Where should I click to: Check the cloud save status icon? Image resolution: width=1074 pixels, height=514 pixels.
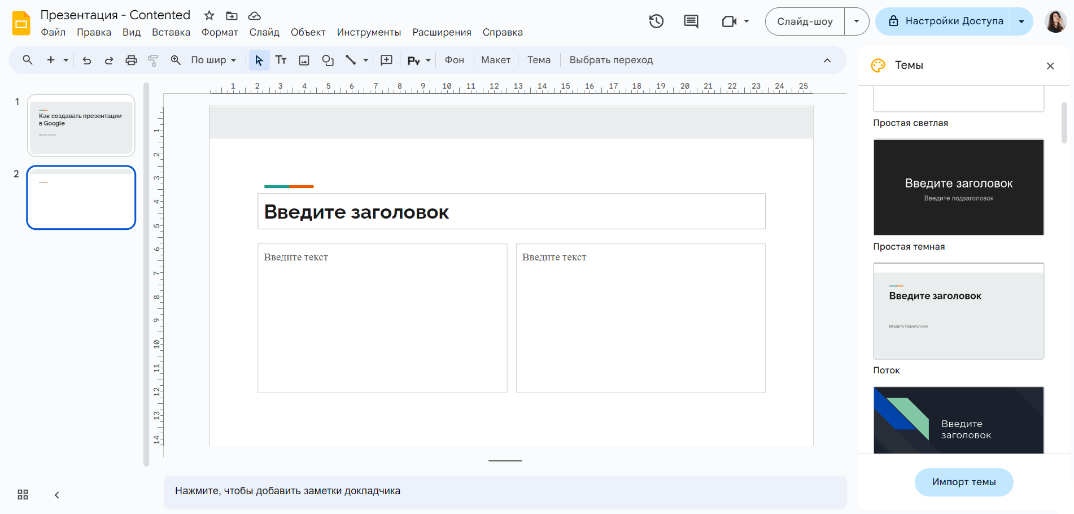tap(255, 15)
